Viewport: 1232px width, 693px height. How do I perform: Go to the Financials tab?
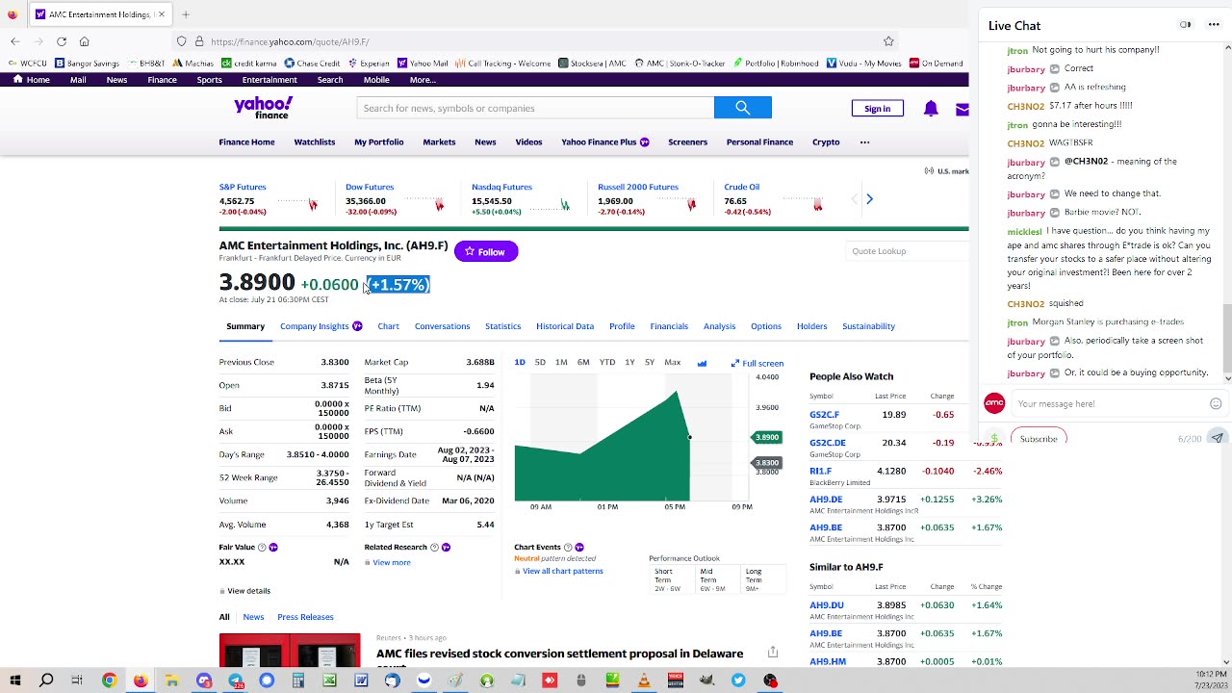pos(669,326)
